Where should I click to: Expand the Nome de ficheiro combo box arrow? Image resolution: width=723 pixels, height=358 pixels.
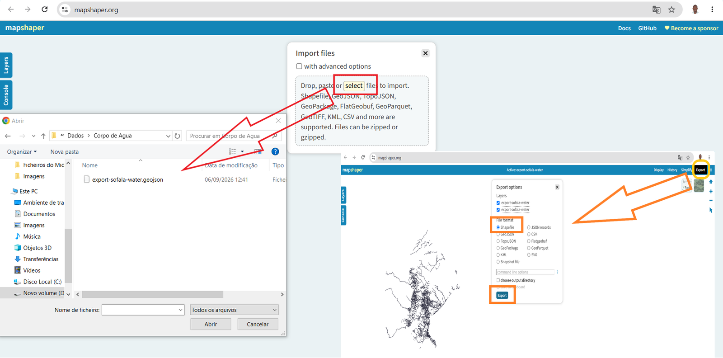click(x=180, y=310)
